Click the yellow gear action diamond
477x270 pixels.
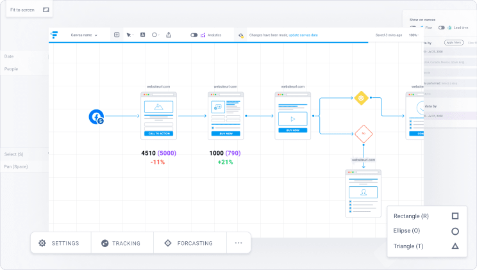point(361,98)
